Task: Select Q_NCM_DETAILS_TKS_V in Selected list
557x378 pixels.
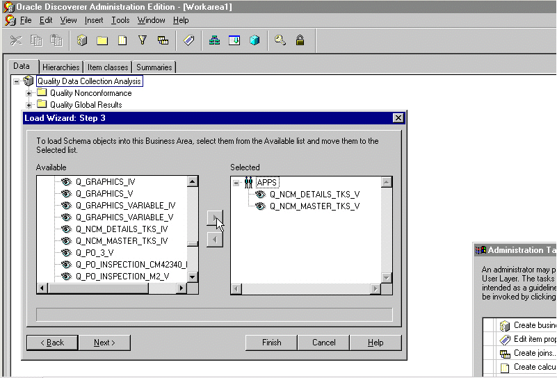Action: click(x=314, y=194)
